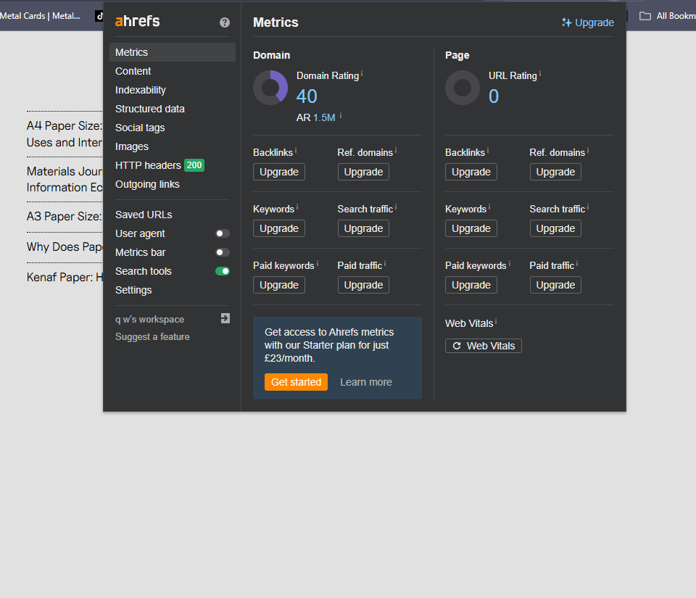Viewport: 696px width, 598px height.
Task: Click Page Ref. domains info icon
Action: tap(588, 150)
